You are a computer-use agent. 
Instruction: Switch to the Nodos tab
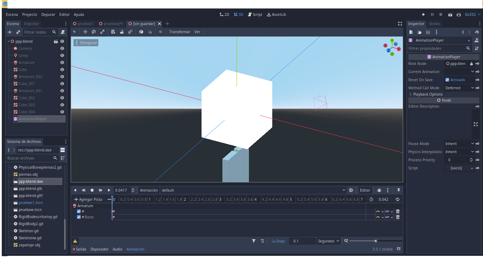point(435,24)
